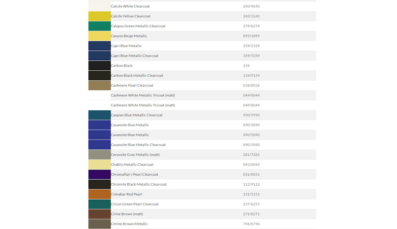Select the Chromaflair I Pearl Clearcoat swatch
This screenshot has width=397, height=229.
click(x=100, y=174)
